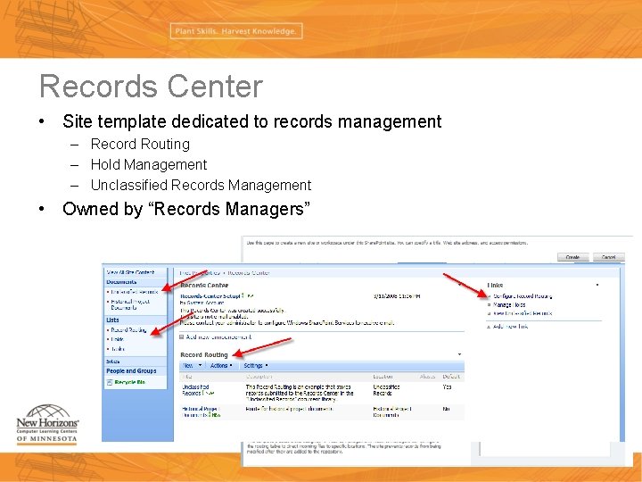
Task: Click Historical Project Documents location cell
Action: tap(392, 411)
